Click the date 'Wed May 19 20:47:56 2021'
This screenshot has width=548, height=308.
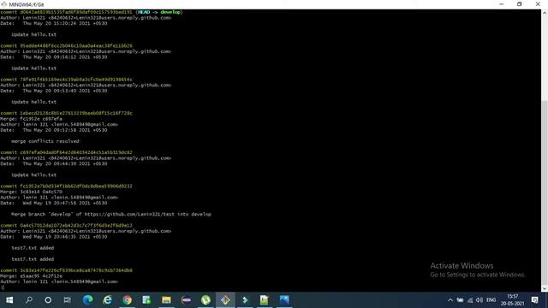(57, 203)
